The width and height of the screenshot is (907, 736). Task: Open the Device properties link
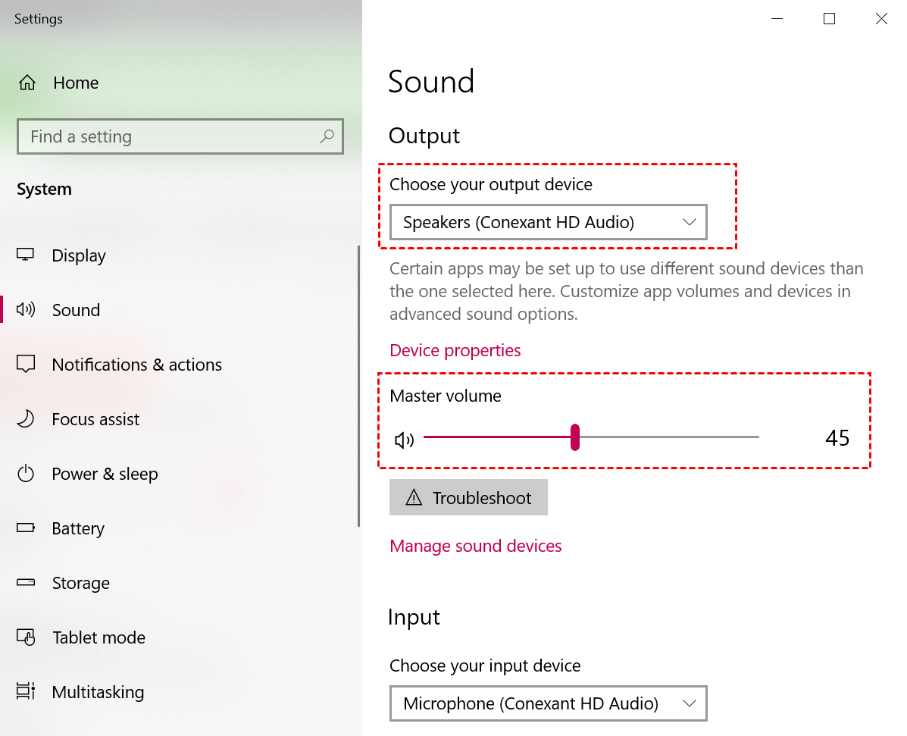pos(455,350)
